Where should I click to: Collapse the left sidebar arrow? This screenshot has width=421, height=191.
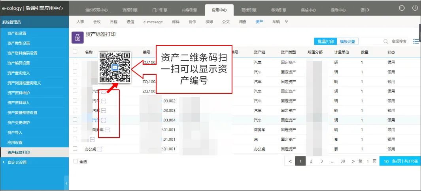tap(66, 183)
